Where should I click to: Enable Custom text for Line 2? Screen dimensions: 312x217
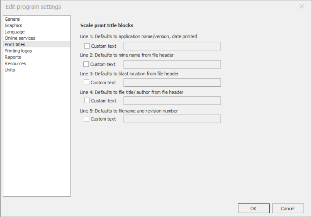pos(86,64)
